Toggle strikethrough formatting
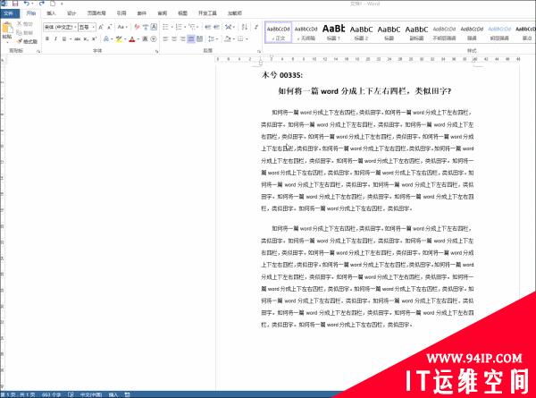The image size is (536, 398). click(78, 39)
